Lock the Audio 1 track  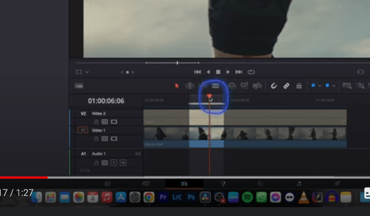point(96,163)
